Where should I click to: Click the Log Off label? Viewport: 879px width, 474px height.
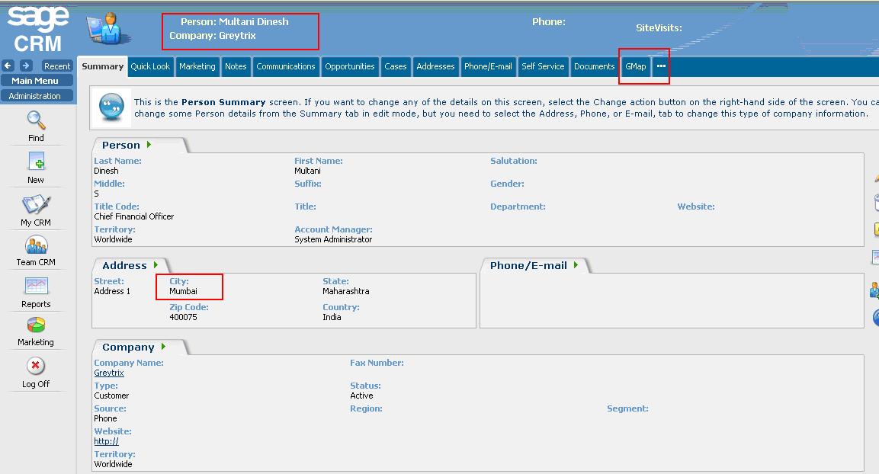36,384
